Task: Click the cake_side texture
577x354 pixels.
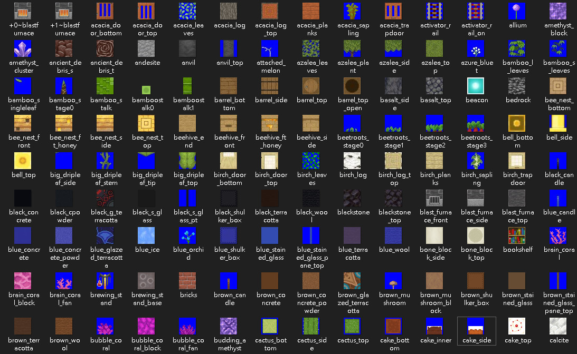Action: [x=476, y=326]
